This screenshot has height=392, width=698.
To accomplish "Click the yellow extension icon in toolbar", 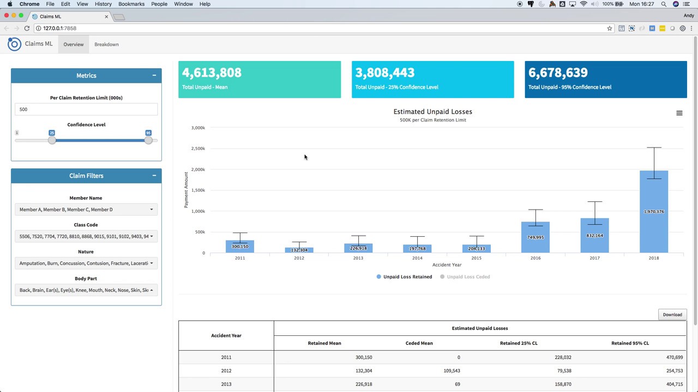I will pyautogui.click(x=662, y=28).
